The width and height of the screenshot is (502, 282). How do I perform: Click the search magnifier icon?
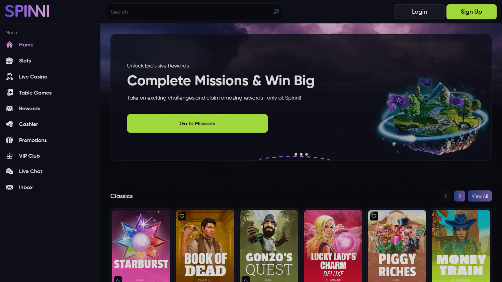coord(276,12)
